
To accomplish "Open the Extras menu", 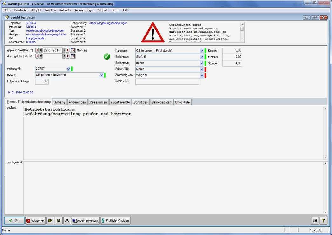I will (116, 10).
